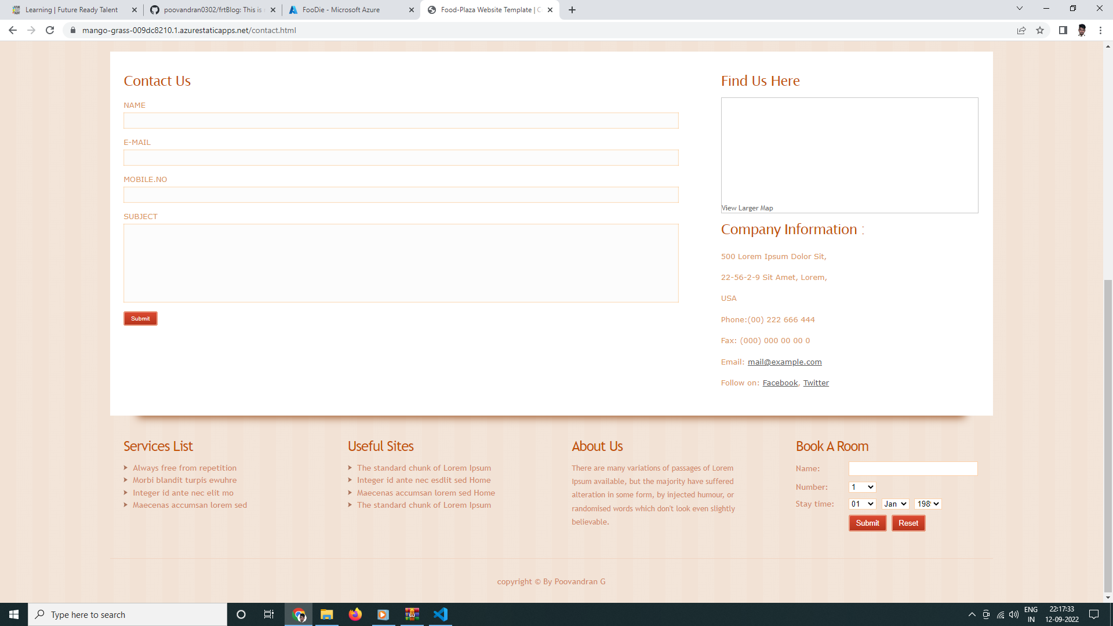Open the stay time day dropdown
The image size is (1113, 626).
point(862,504)
